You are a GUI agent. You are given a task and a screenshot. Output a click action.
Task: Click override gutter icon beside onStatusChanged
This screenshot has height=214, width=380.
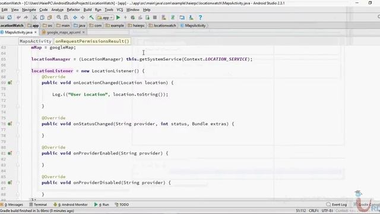click(x=10, y=124)
